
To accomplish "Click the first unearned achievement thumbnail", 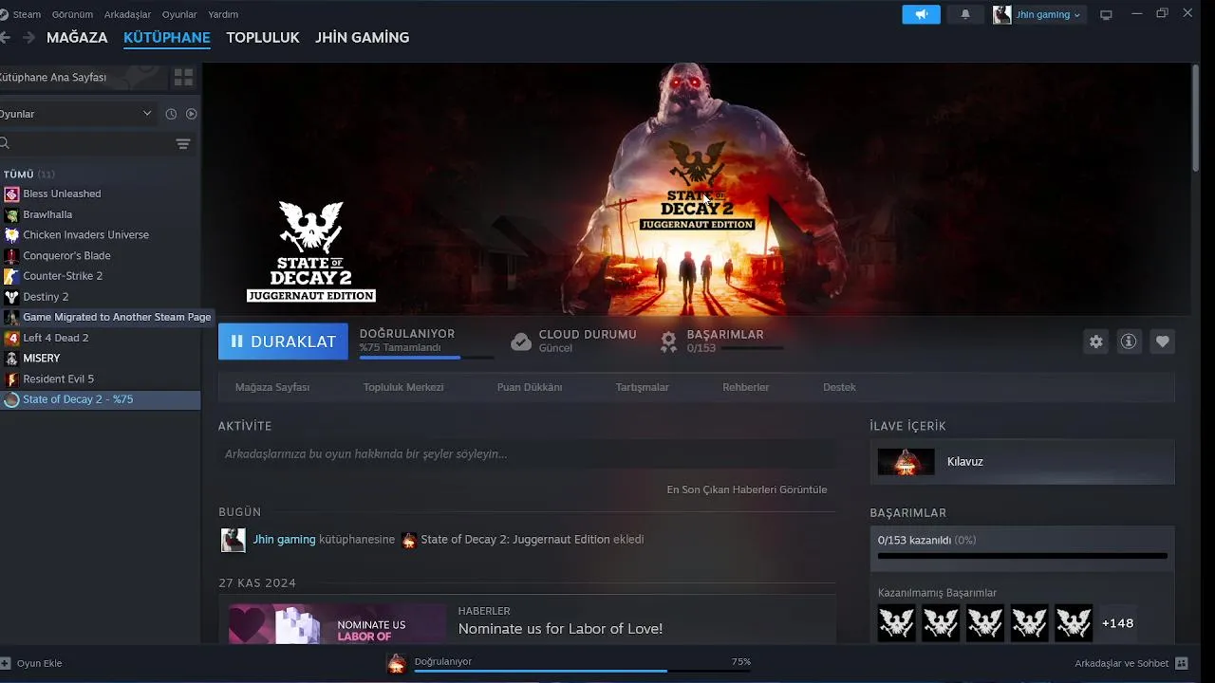I will 897,623.
